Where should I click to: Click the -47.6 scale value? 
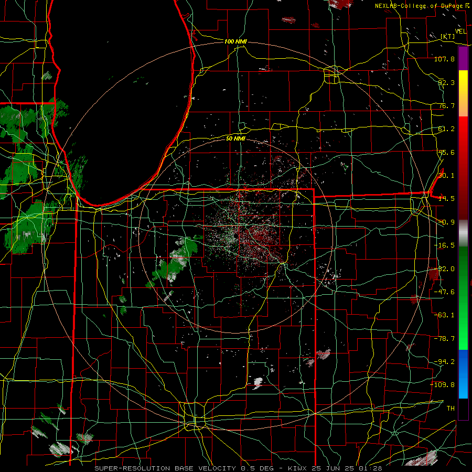coord(444,292)
